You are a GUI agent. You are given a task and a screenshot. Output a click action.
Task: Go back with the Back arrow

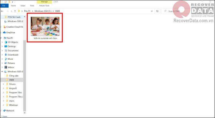2,11
